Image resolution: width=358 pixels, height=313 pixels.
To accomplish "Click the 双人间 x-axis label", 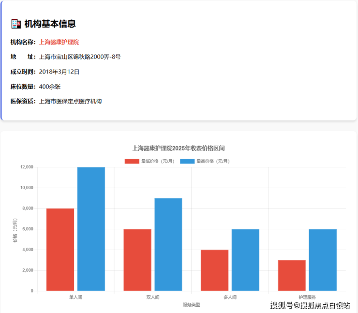I will tap(153, 297).
